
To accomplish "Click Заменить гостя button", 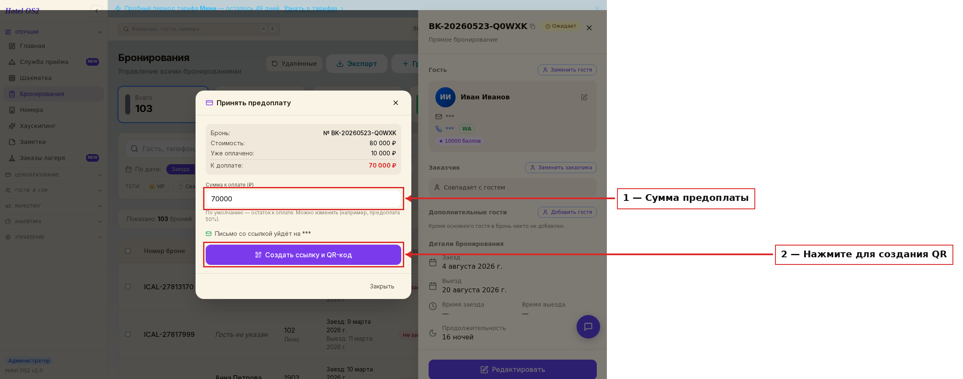I will point(567,70).
